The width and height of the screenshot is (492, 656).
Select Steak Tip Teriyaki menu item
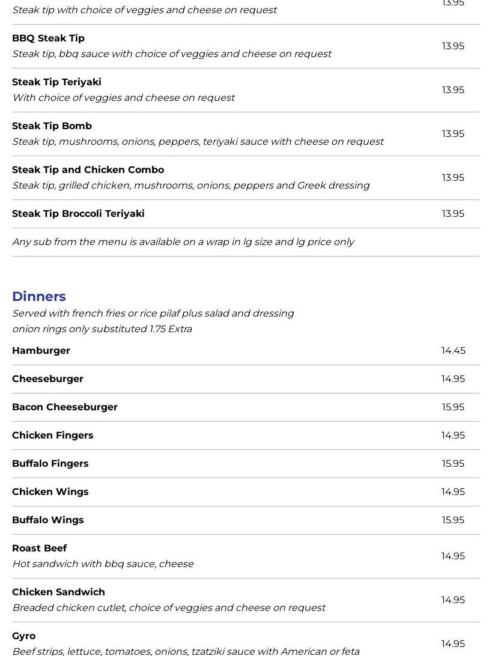56,82
